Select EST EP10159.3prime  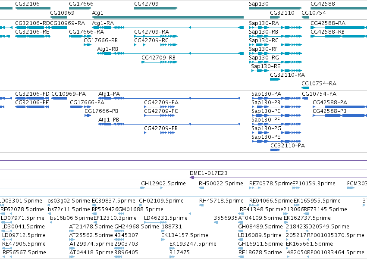tap(296, 188)
